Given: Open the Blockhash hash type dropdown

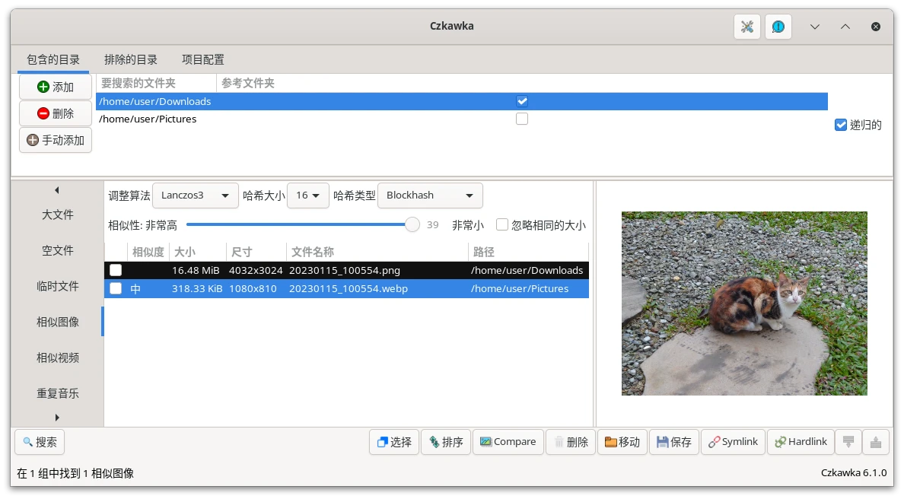Looking at the screenshot, I should pos(429,195).
